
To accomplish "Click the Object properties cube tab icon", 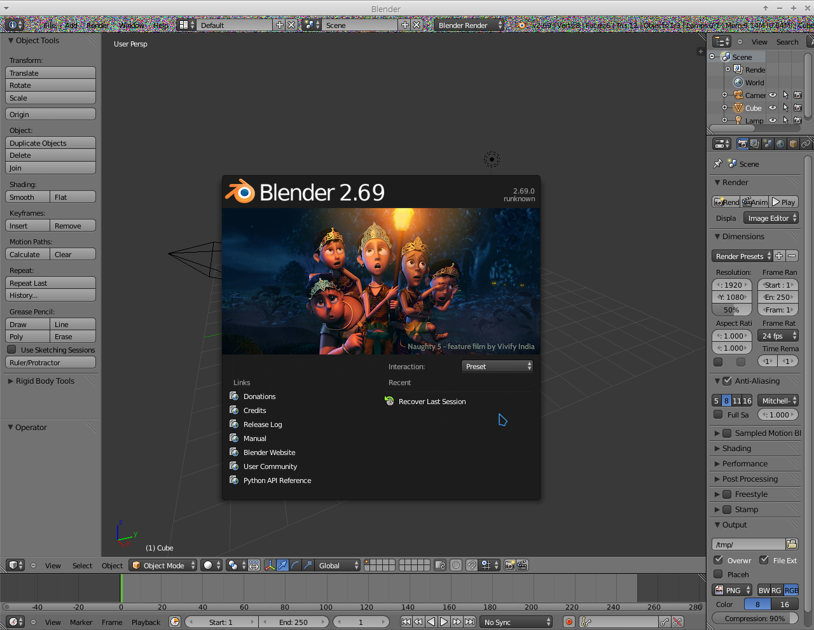I will (793, 144).
